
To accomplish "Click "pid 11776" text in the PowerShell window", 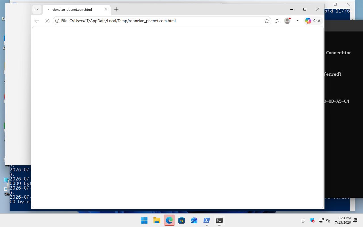I will click(x=337, y=11).
